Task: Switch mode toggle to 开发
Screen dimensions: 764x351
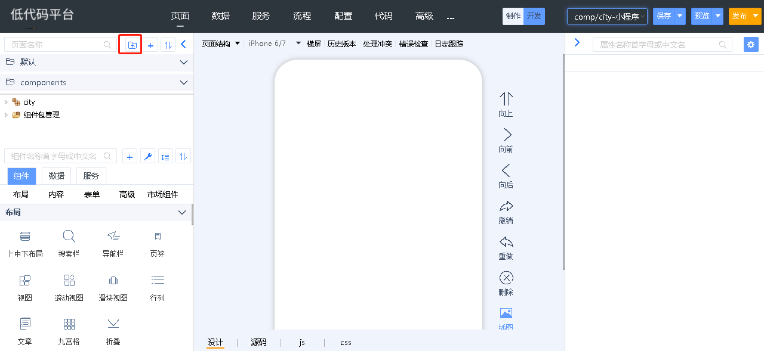Action: click(534, 16)
